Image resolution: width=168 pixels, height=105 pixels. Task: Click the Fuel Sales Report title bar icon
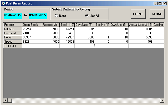[x=3, y=3]
